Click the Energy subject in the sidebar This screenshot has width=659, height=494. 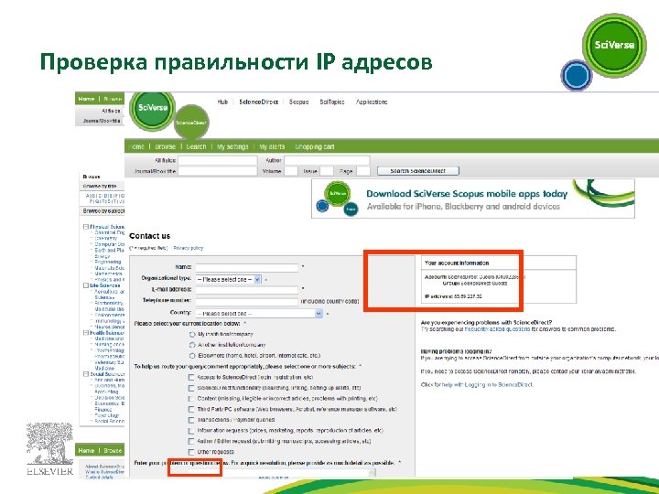(x=103, y=256)
